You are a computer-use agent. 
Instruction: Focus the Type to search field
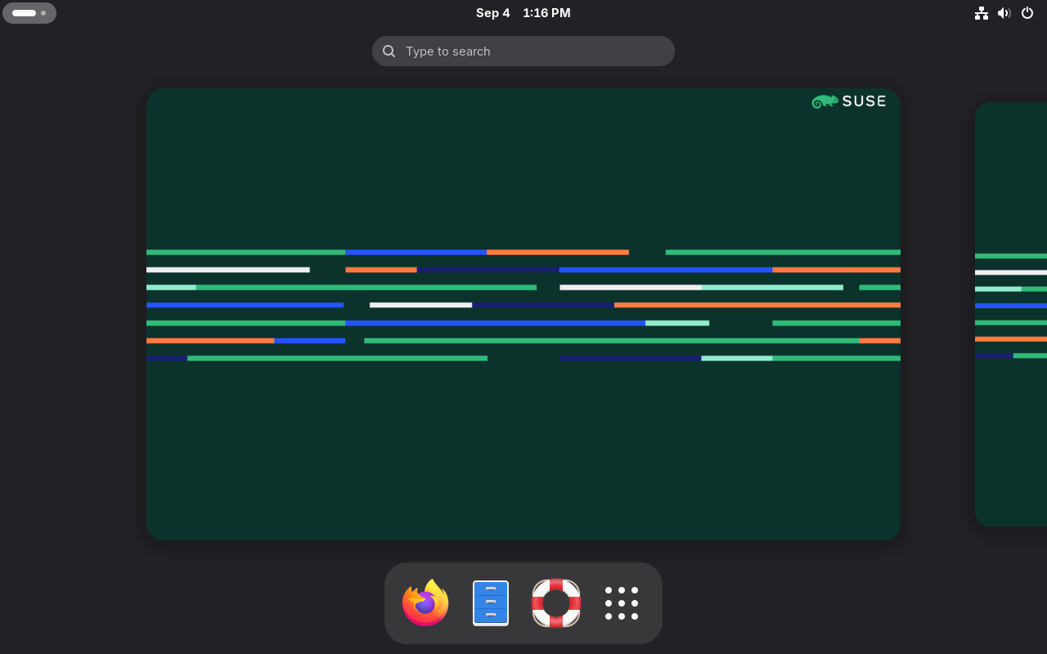pyautogui.click(x=523, y=51)
